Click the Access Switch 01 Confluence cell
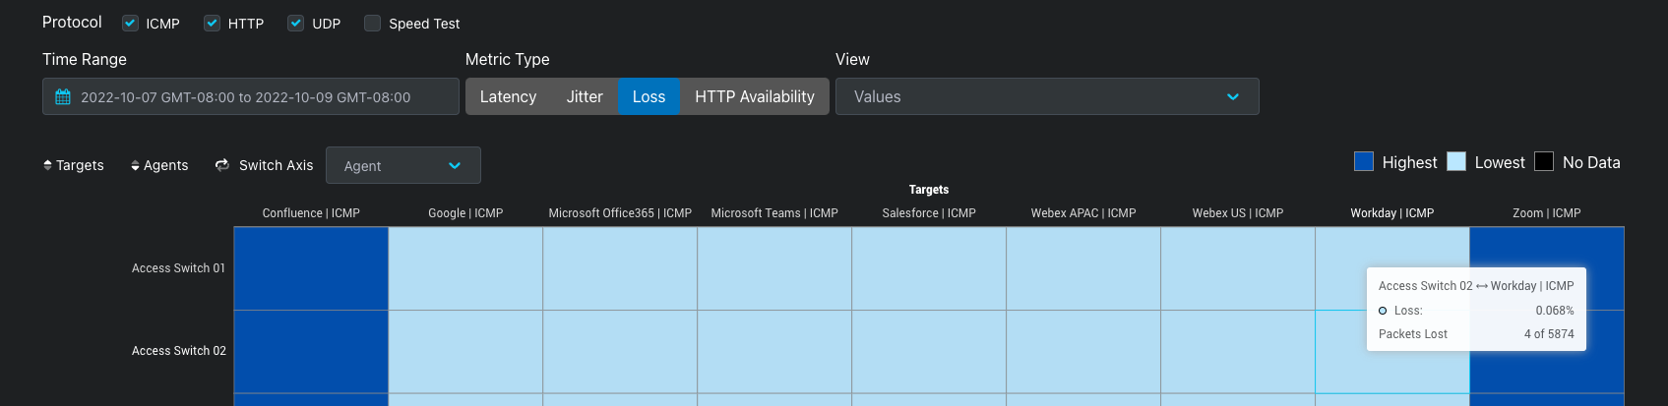 (311, 268)
